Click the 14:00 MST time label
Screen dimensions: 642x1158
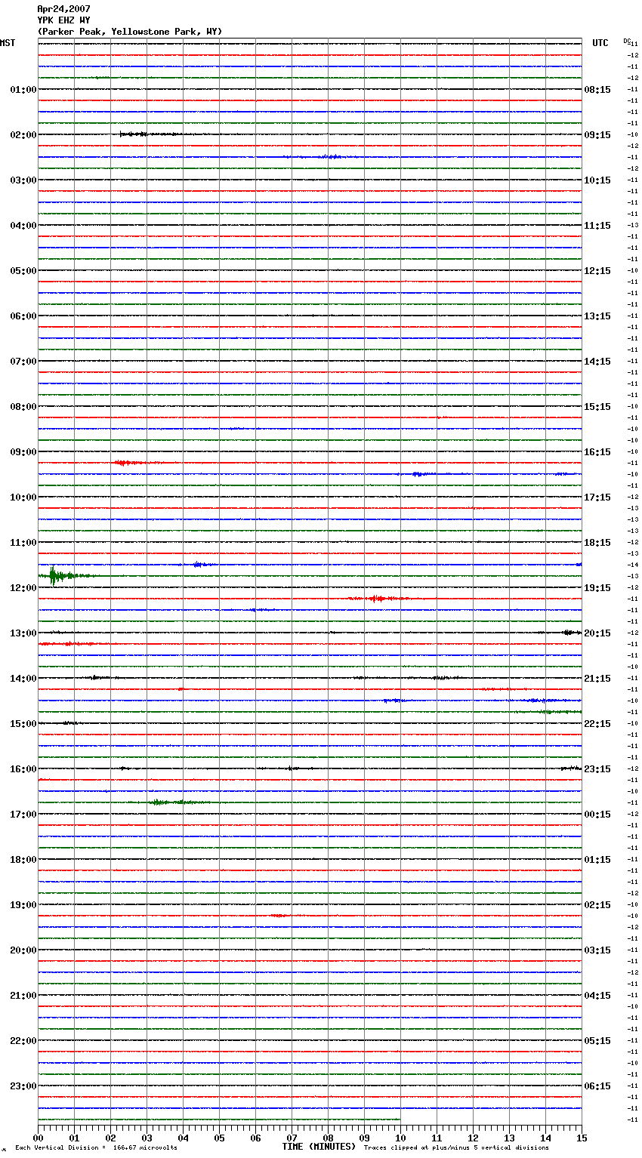click(23, 679)
